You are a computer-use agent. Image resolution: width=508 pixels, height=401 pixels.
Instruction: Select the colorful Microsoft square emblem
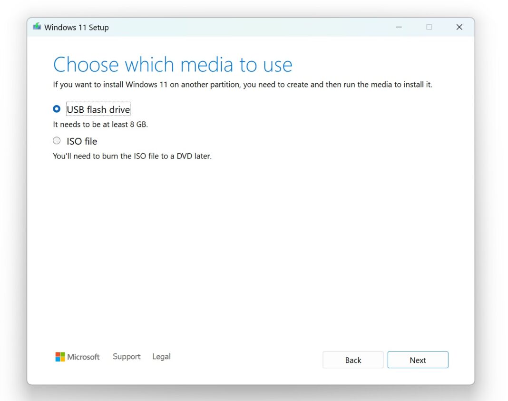59,357
